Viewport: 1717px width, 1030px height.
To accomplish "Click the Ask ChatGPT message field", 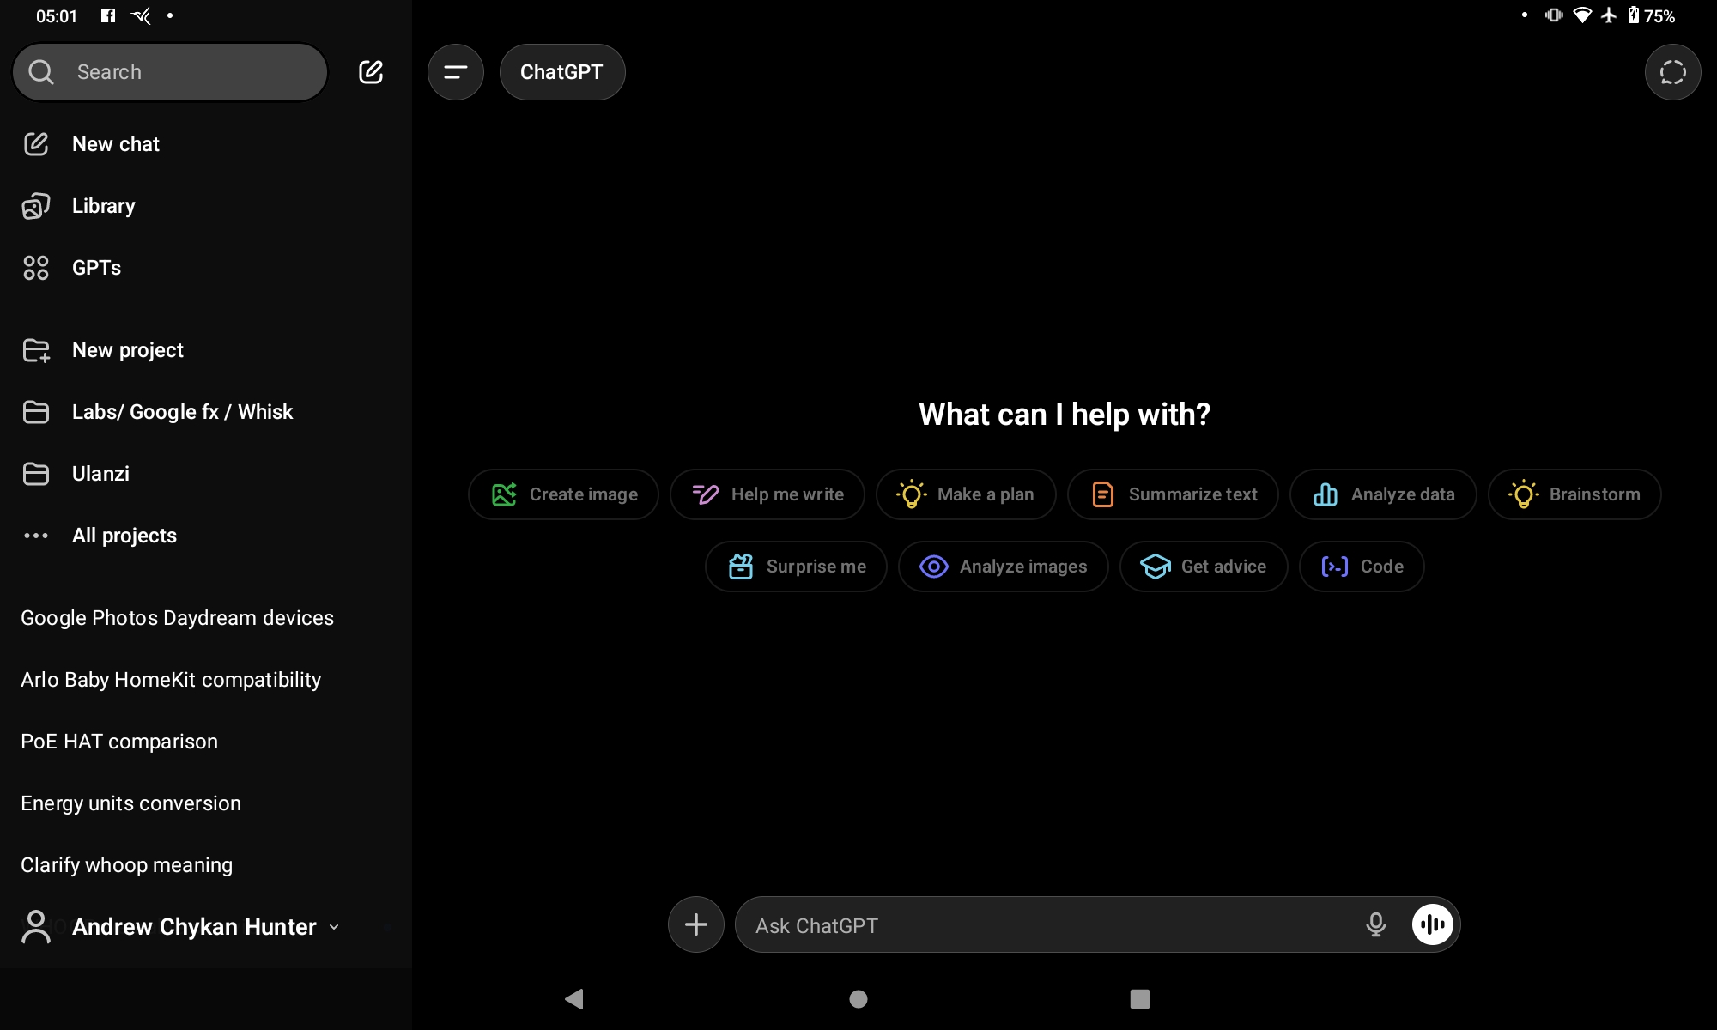I will (x=1047, y=925).
